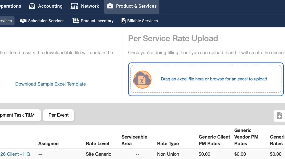
Task: Click the Product & Services briefcase icon
Action: (x=110, y=6)
